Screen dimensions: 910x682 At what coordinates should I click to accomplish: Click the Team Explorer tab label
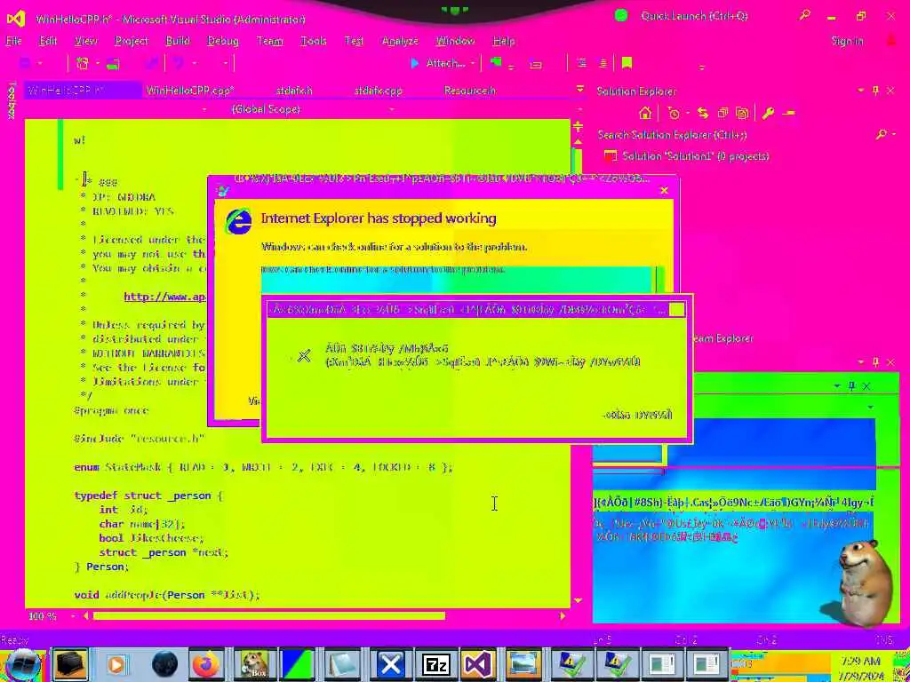722,338
